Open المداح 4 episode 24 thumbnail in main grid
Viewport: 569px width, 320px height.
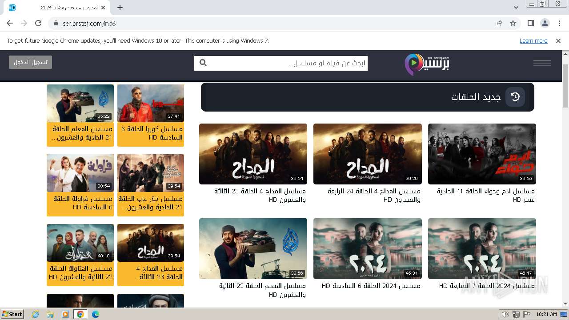pyautogui.click(x=368, y=154)
